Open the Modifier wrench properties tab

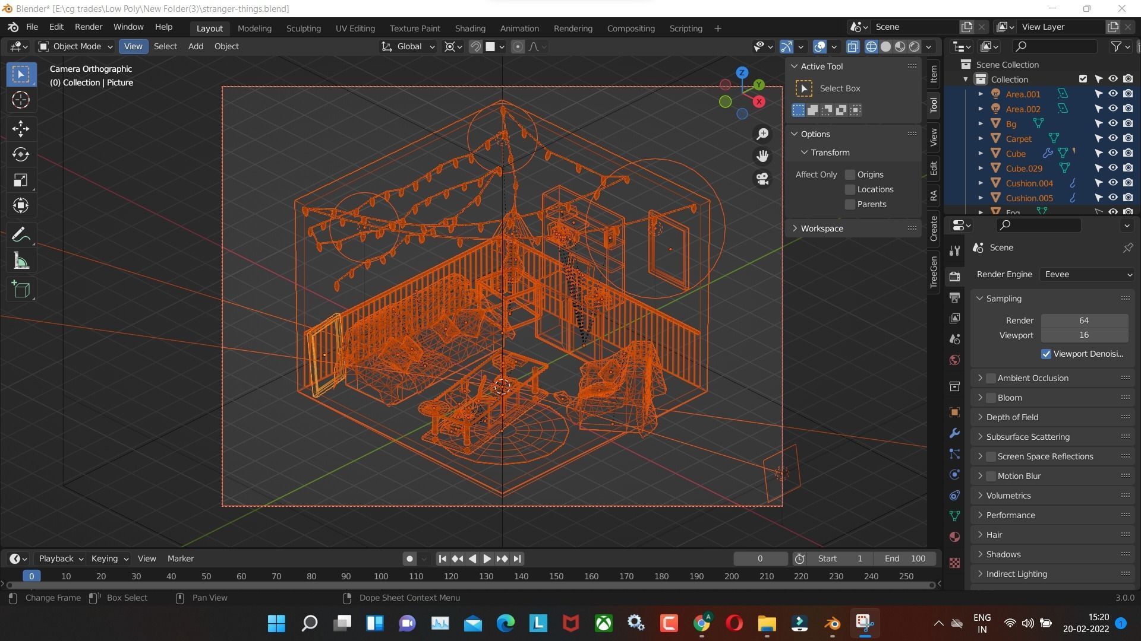pyautogui.click(x=954, y=433)
